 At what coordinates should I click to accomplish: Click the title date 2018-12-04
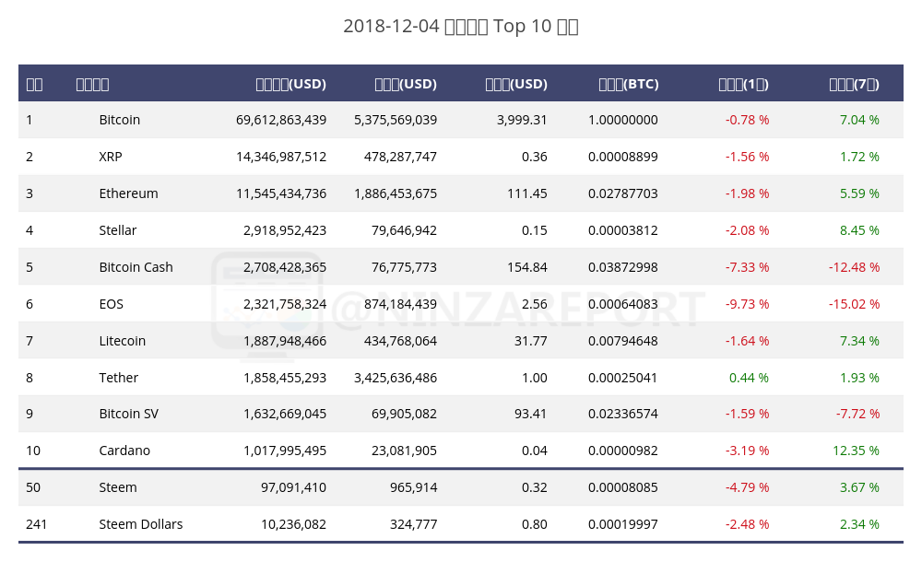[x=391, y=27]
